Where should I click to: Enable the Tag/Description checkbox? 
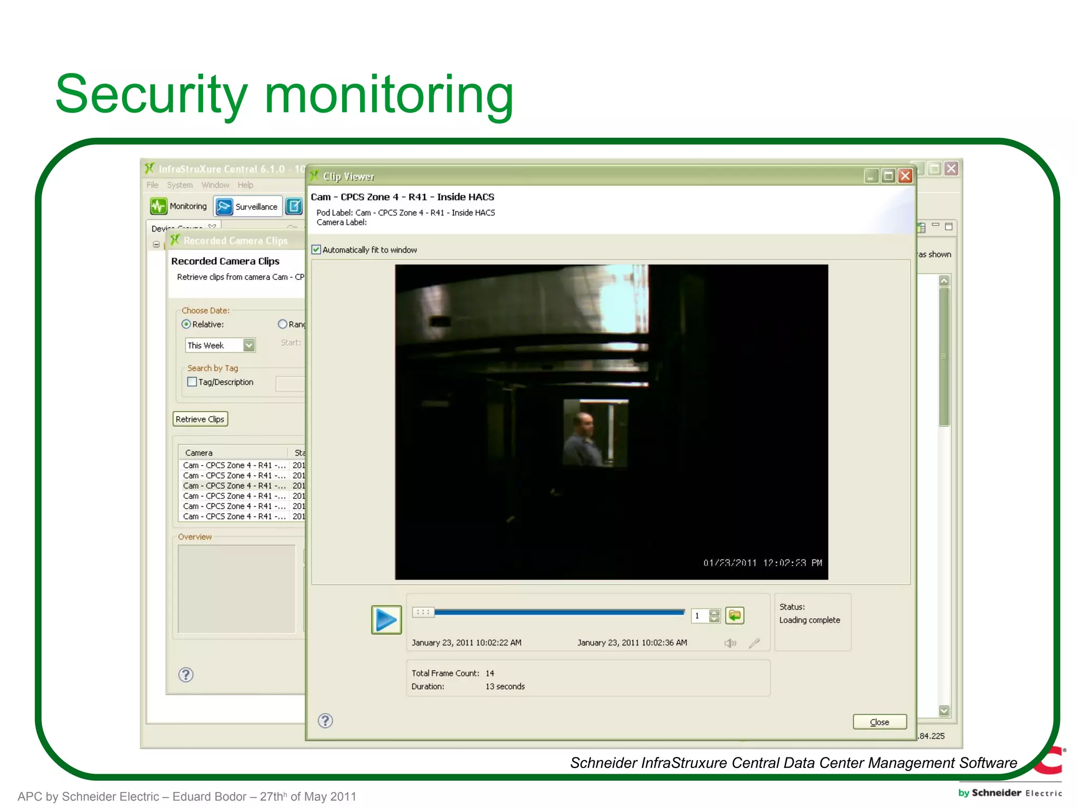[192, 382]
